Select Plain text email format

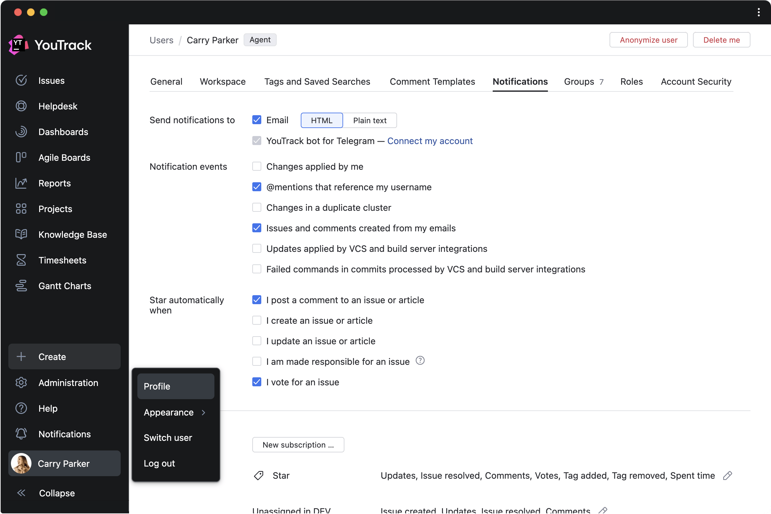(x=369, y=120)
